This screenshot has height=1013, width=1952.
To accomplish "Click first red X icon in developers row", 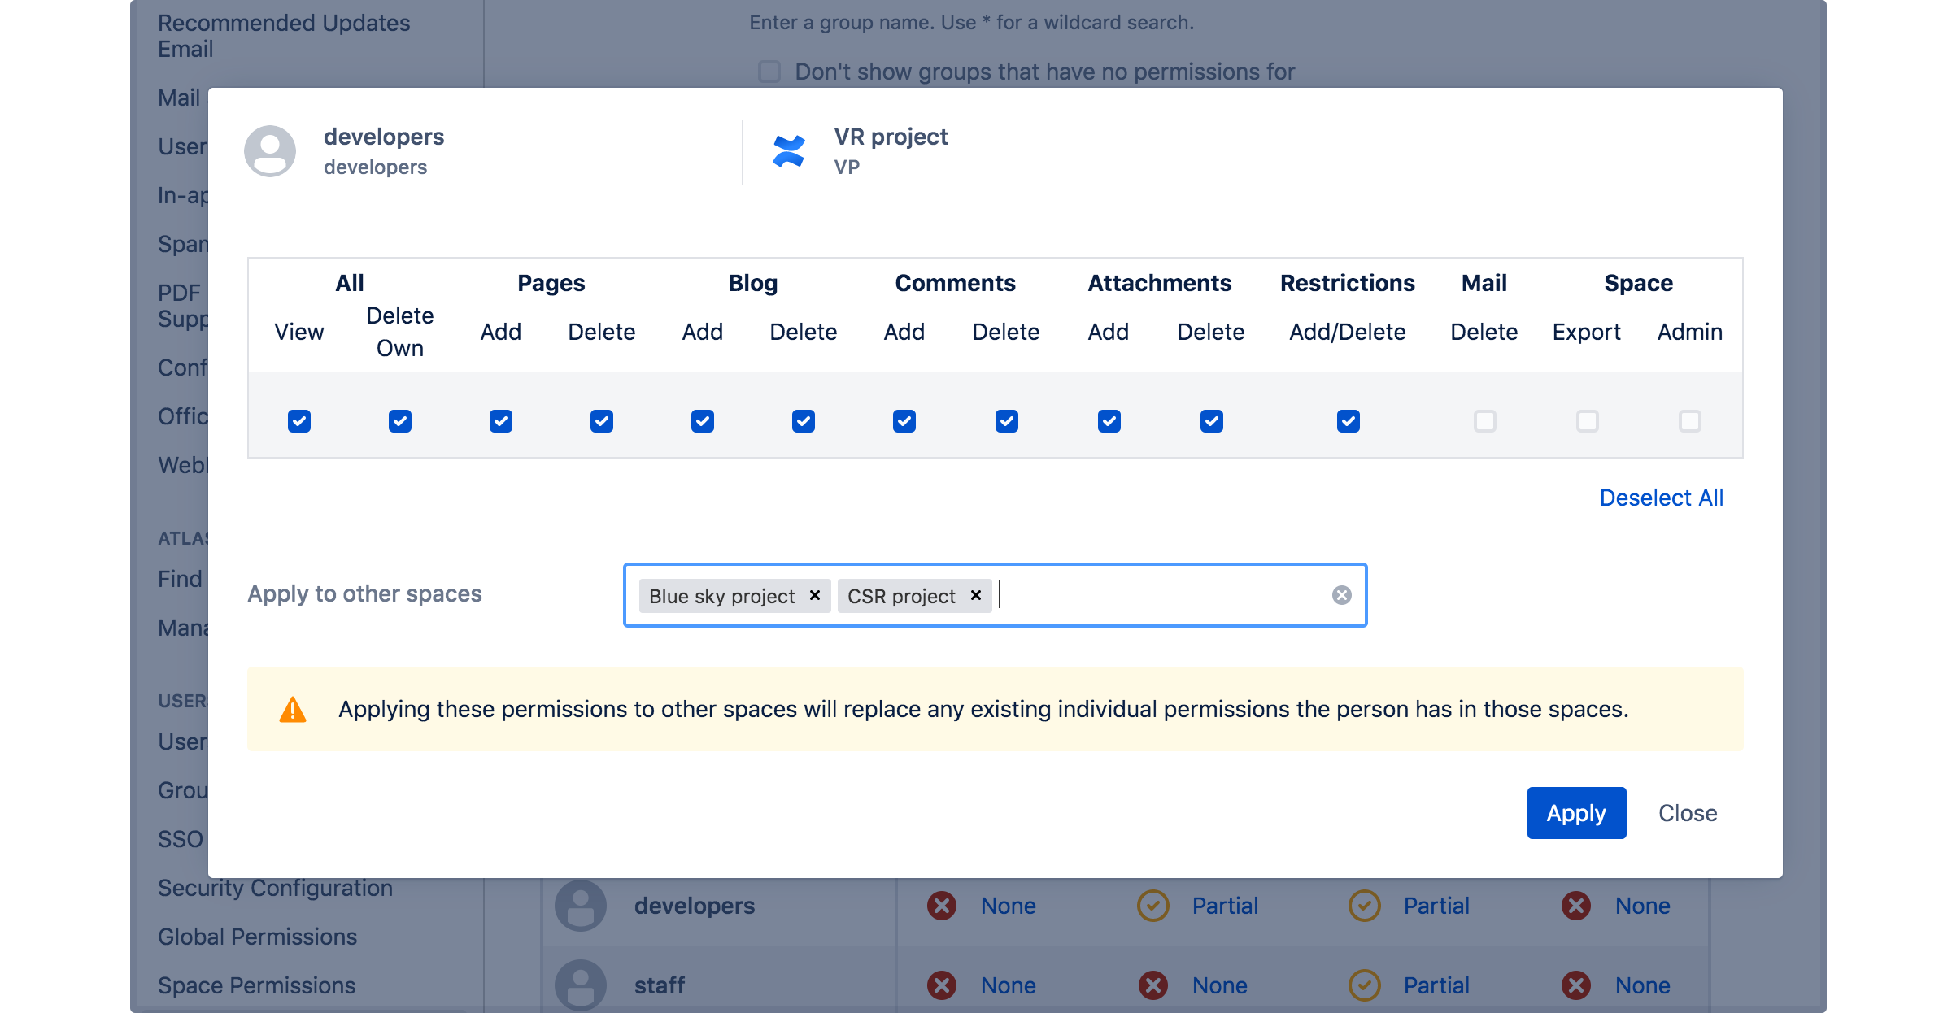I will (942, 906).
